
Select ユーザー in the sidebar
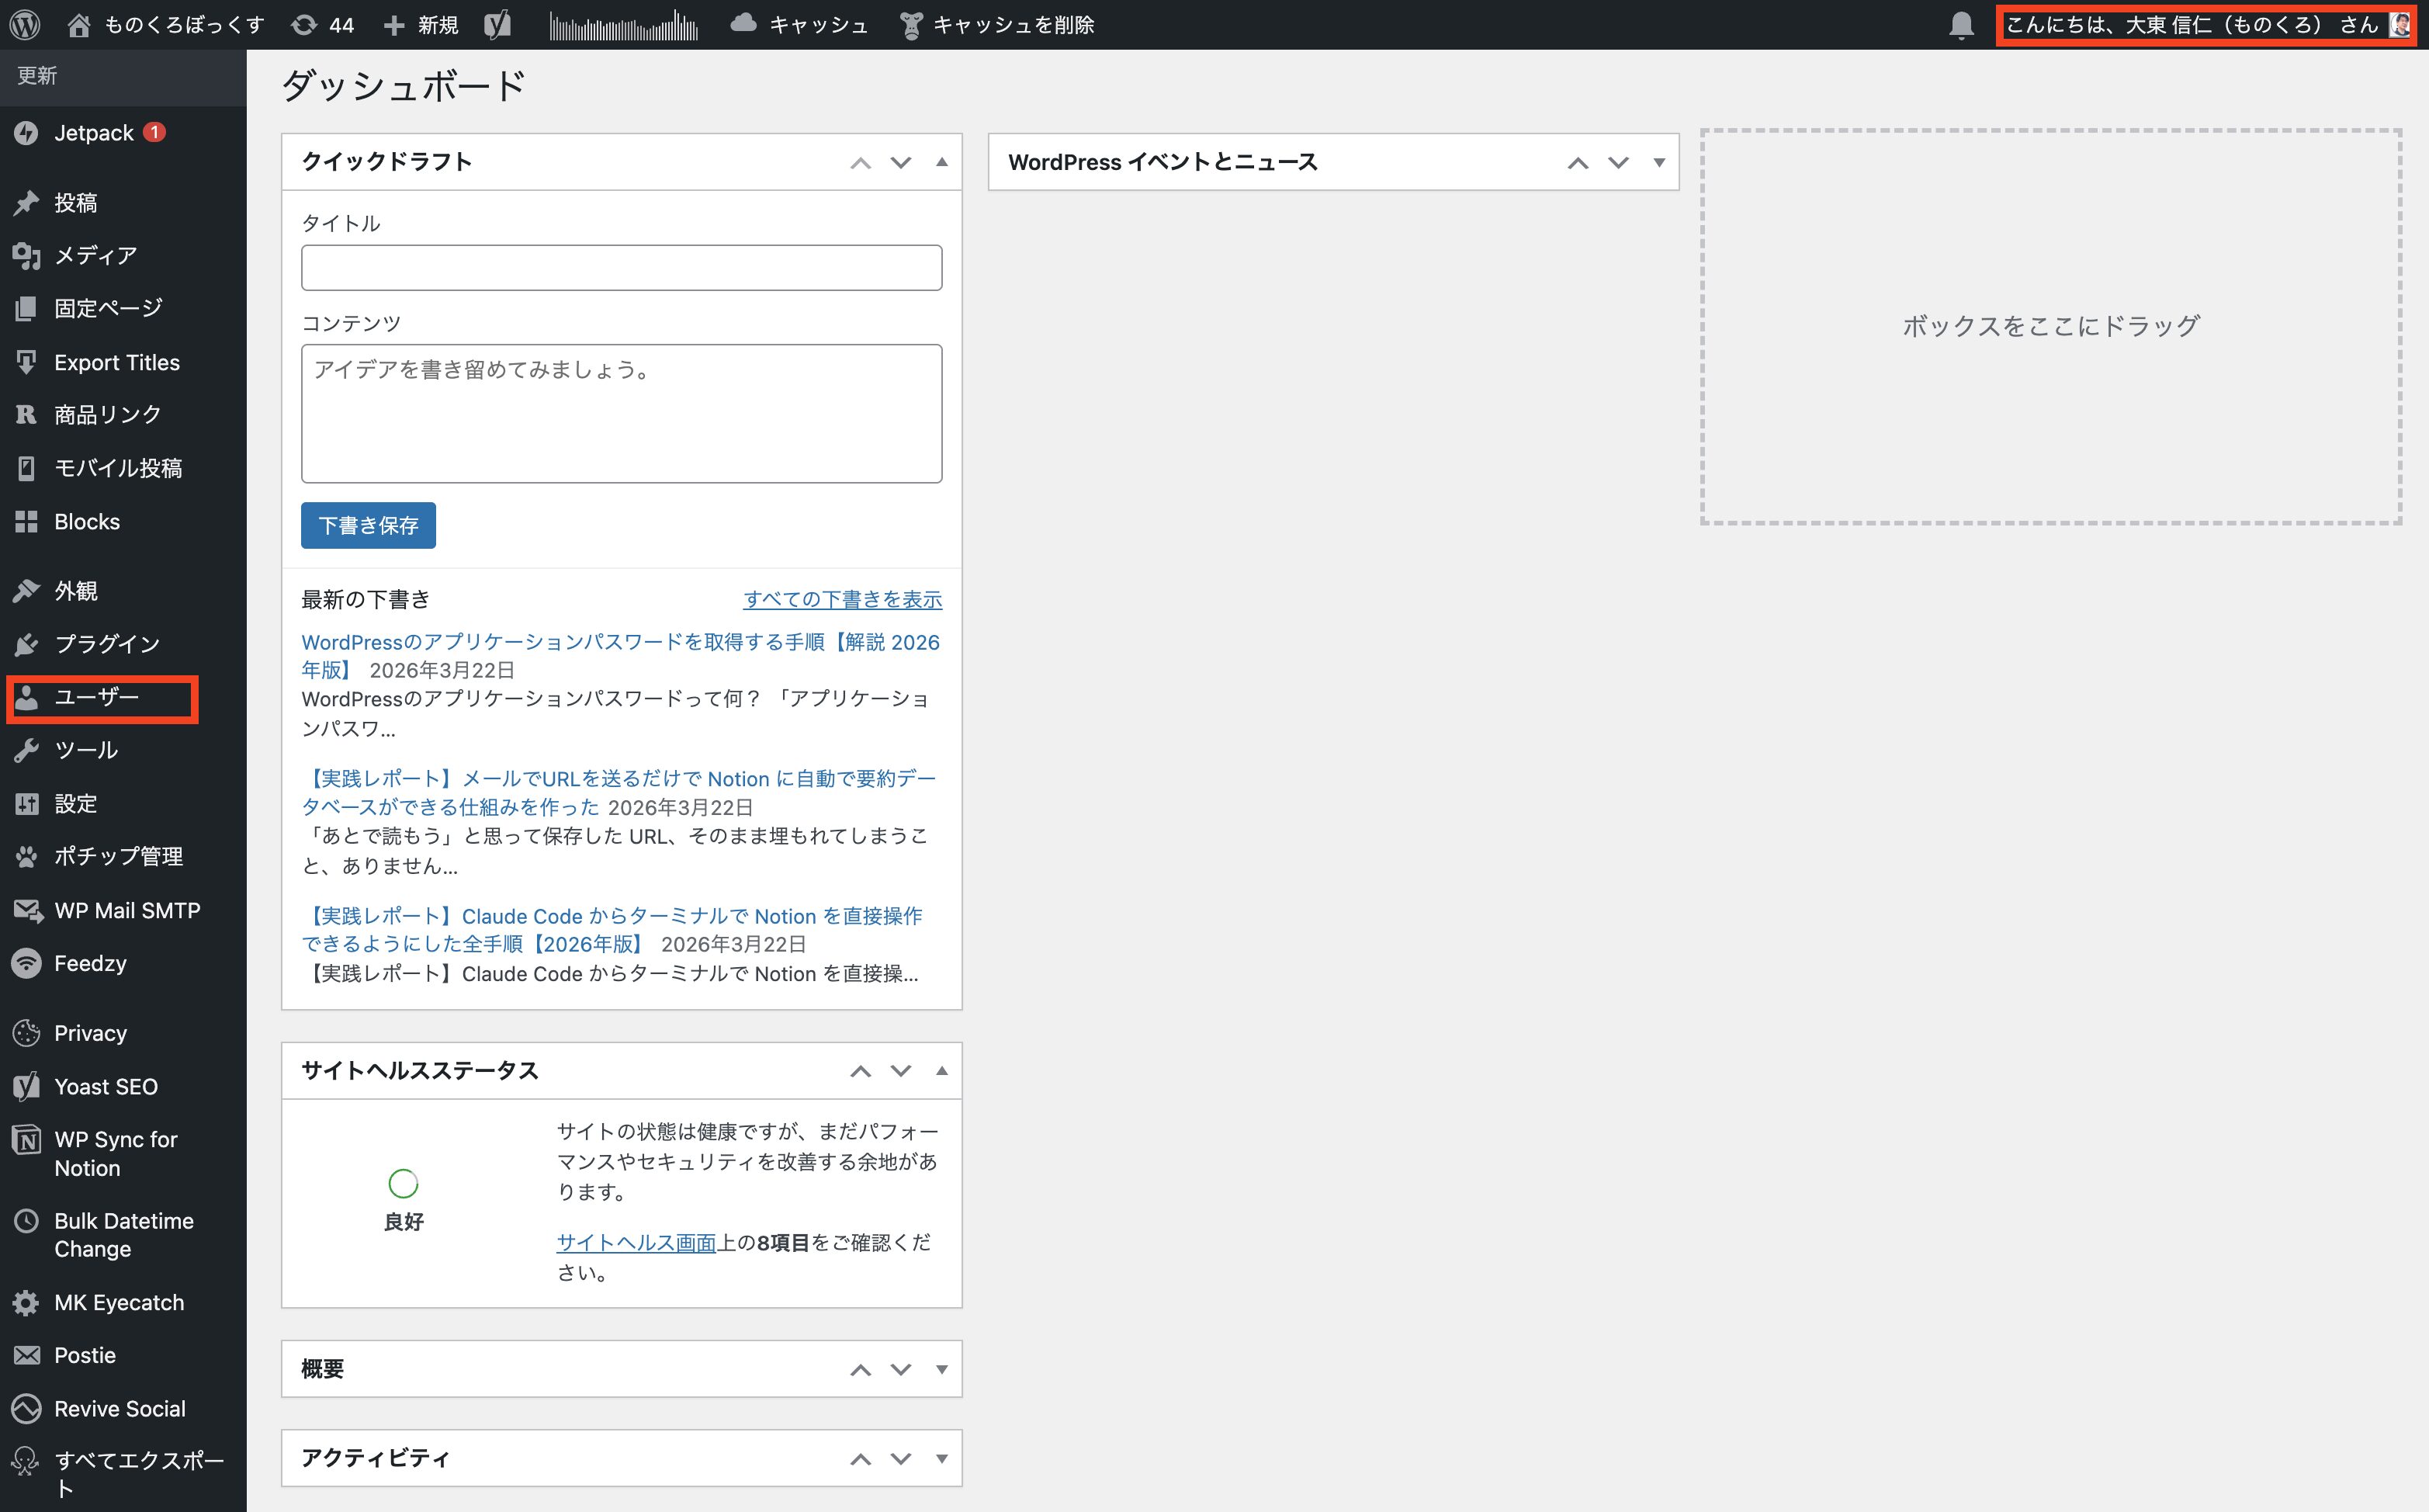tap(96, 697)
